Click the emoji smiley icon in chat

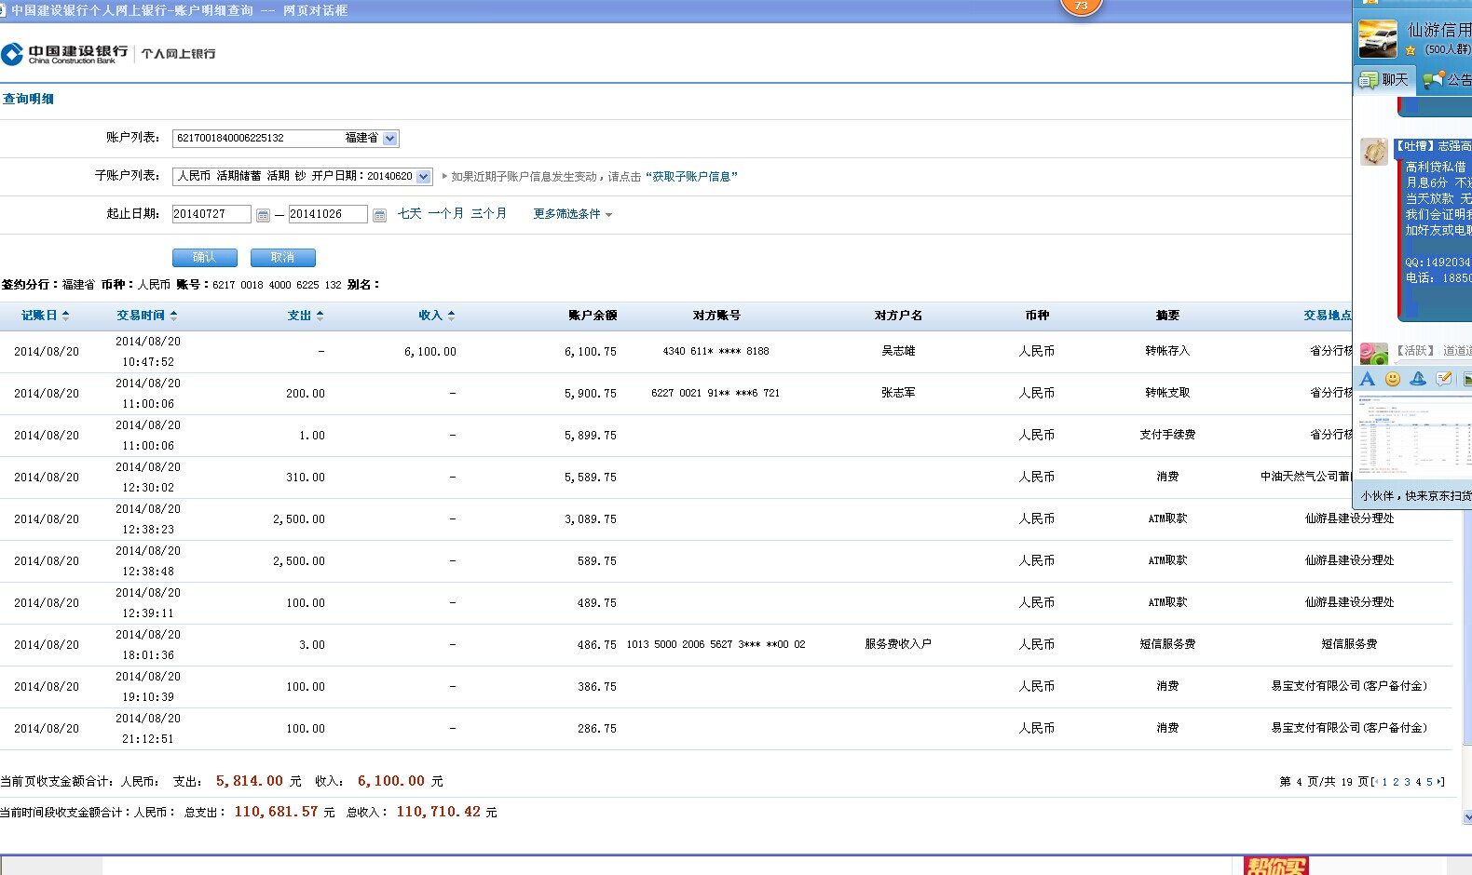click(x=1393, y=379)
